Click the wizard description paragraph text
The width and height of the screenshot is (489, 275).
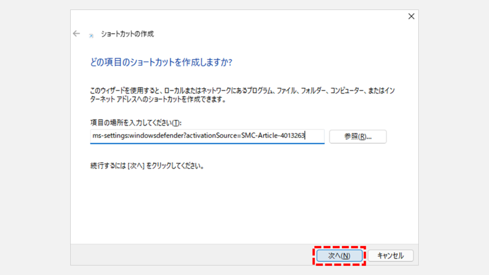click(x=242, y=95)
